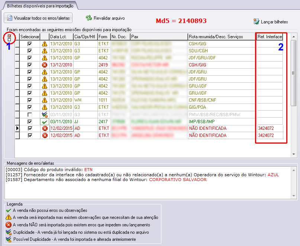Select the SDU/CGH route cell
The width and height of the screenshot is (300, 246).
point(222,51)
